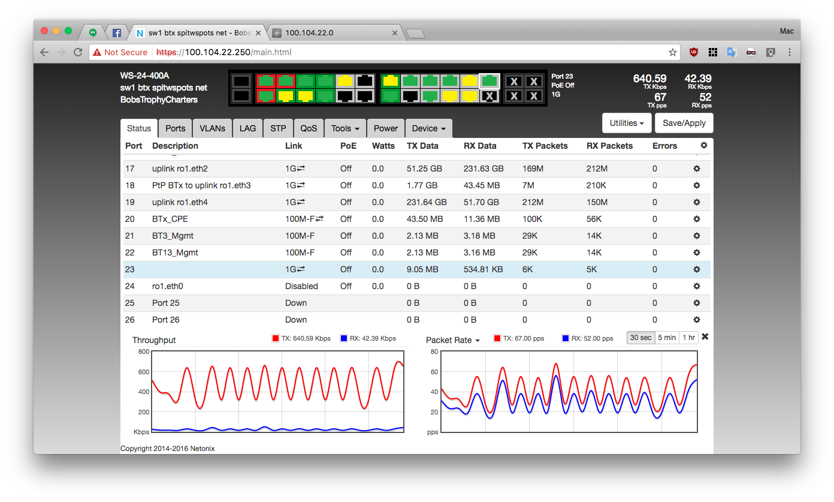Close the graph panel with X icon

click(x=705, y=337)
